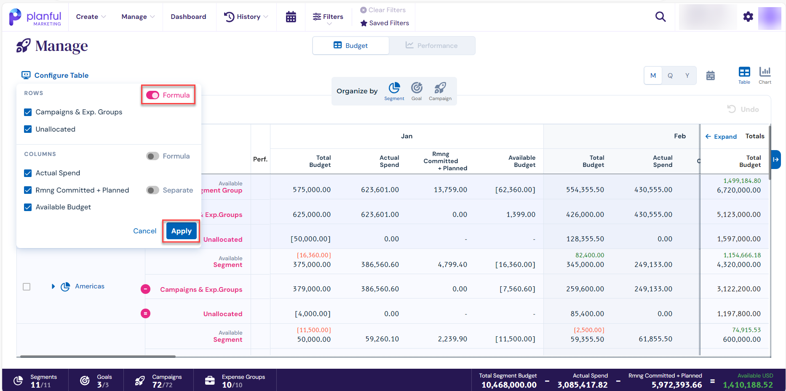786x391 pixels.
Task: Open the Dashboard menu item
Action: (188, 17)
